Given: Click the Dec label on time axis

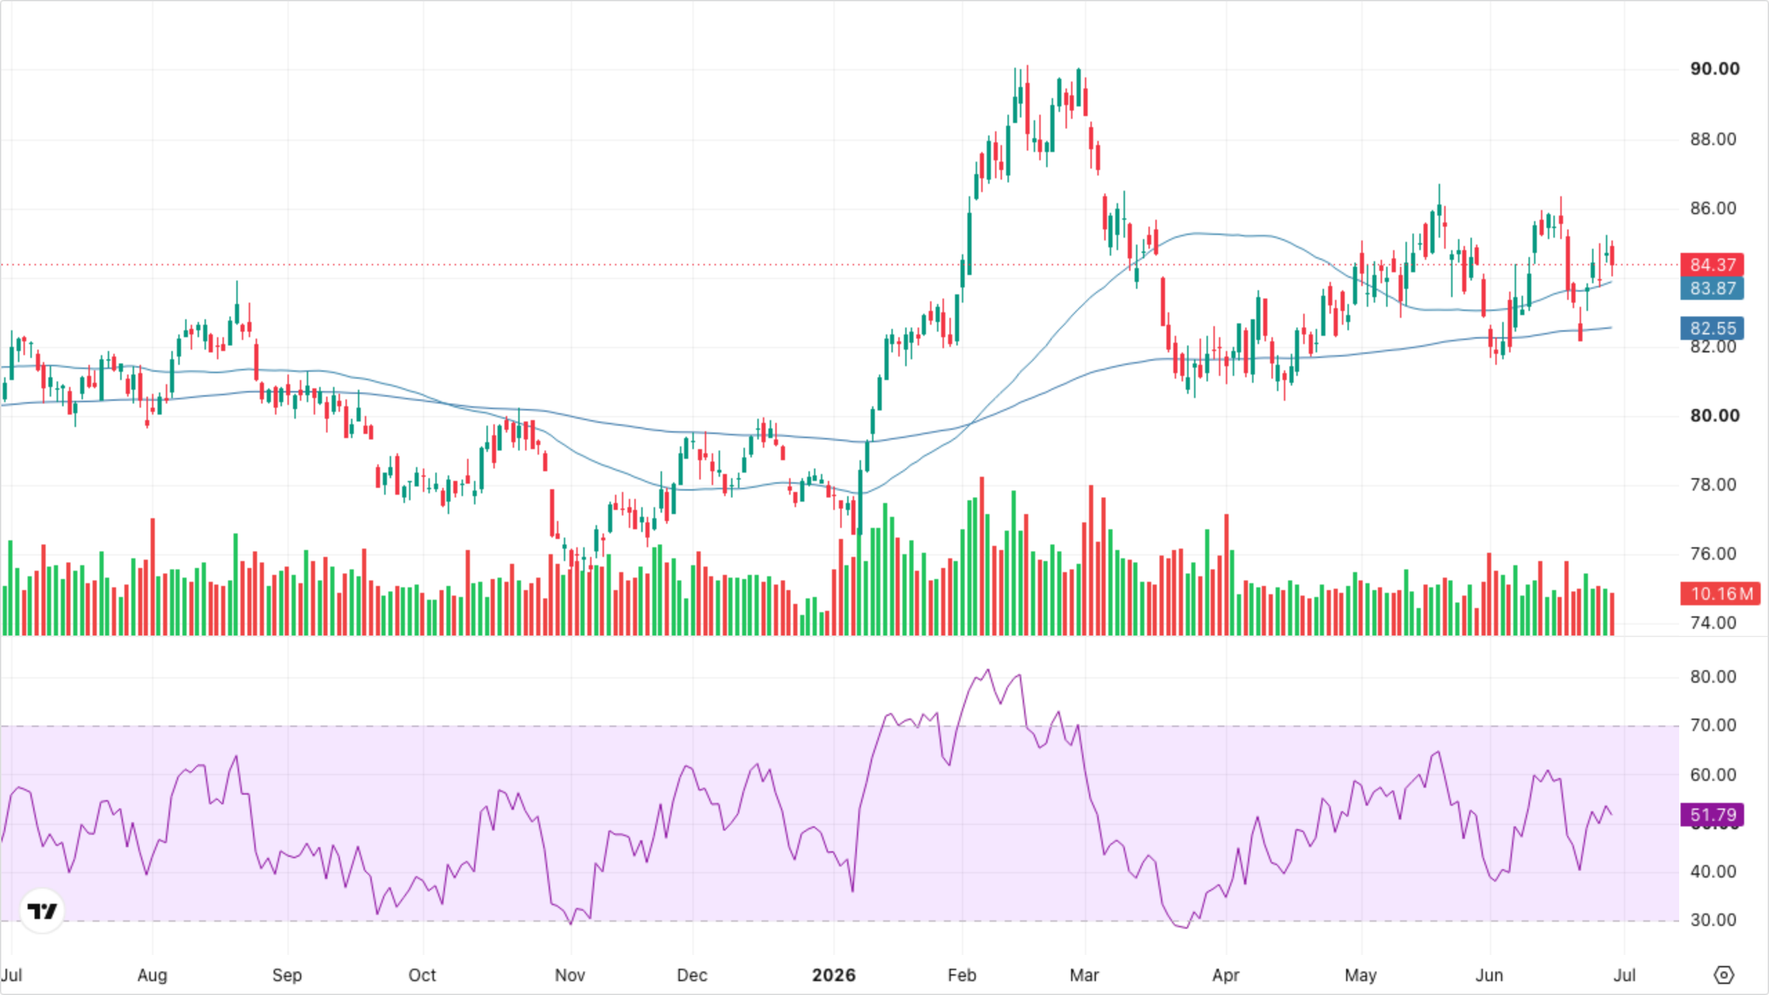Looking at the screenshot, I should pyautogui.click(x=692, y=975).
